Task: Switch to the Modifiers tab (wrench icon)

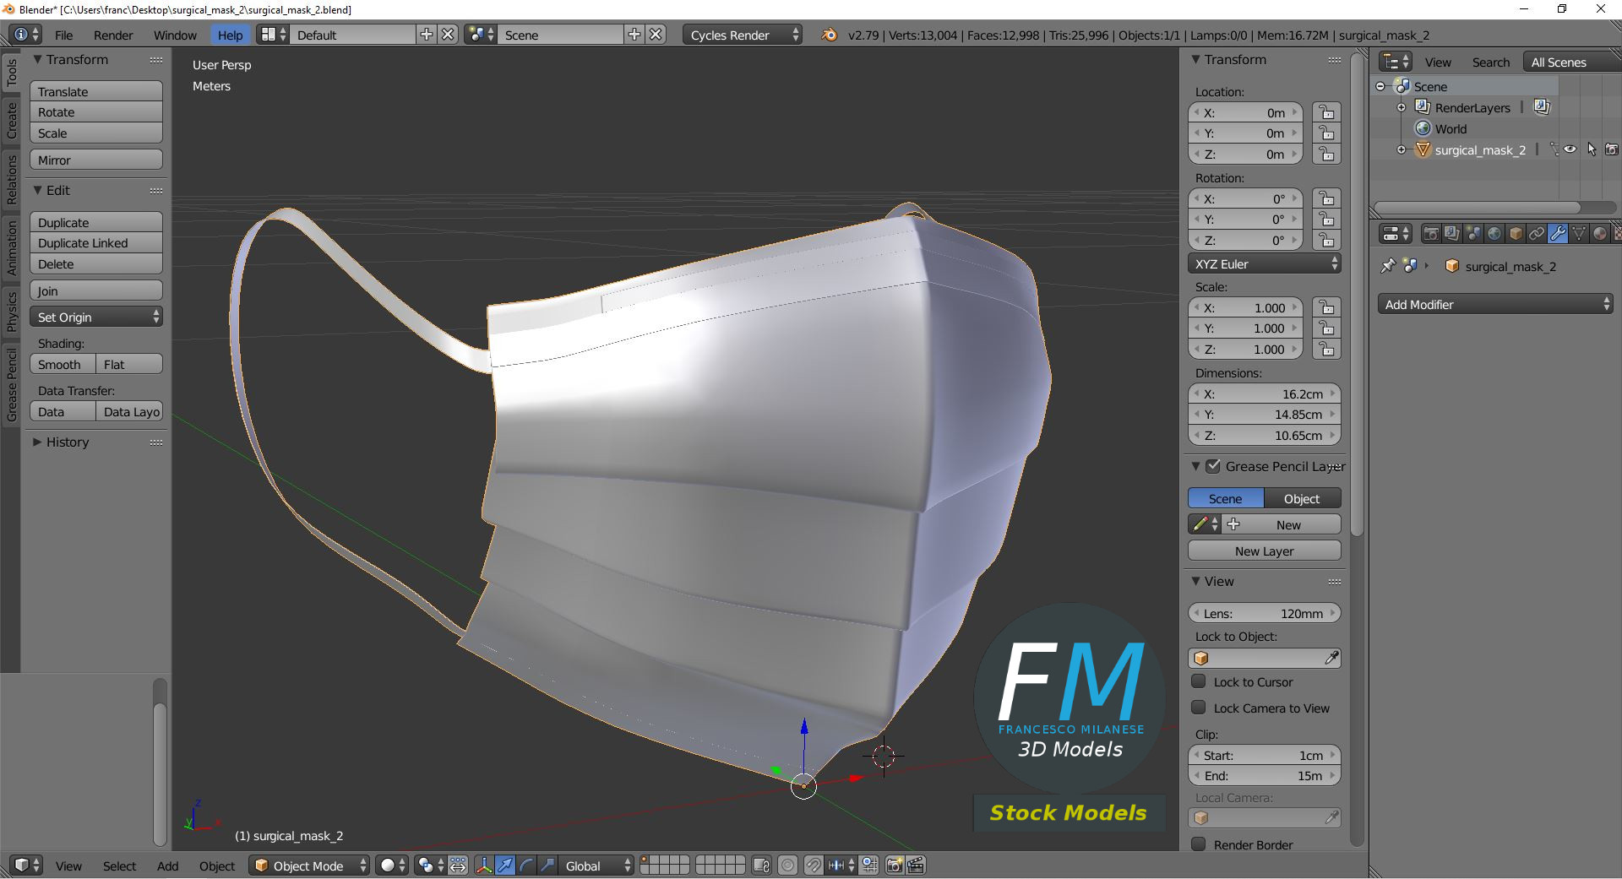Action: click(1557, 233)
